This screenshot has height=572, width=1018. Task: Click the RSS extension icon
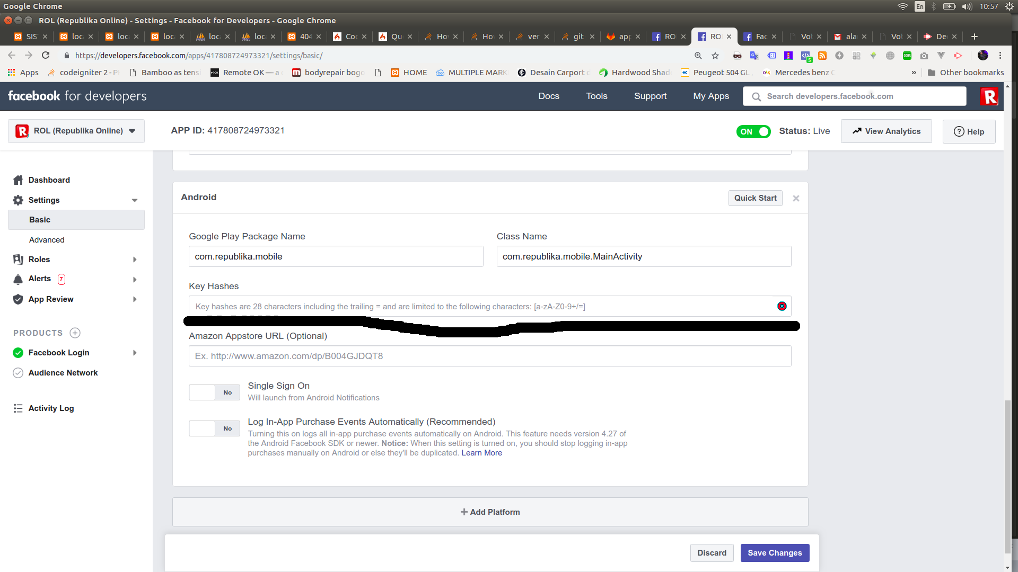tap(822, 56)
